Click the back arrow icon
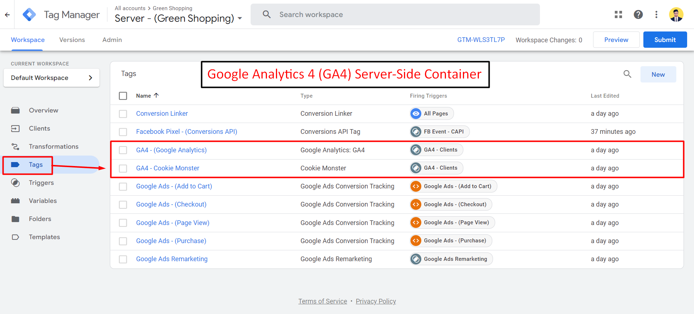 pyautogui.click(x=7, y=15)
